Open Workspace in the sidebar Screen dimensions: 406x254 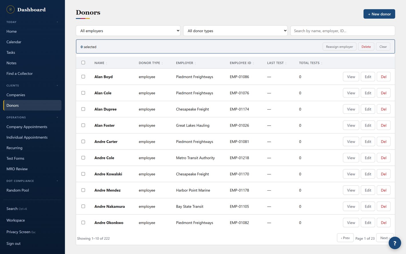[32, 220]
